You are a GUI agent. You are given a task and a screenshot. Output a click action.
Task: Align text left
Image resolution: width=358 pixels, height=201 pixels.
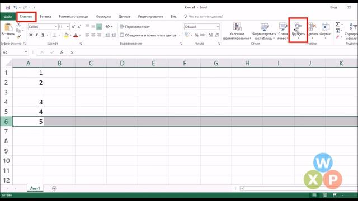[x=87, y=35]
